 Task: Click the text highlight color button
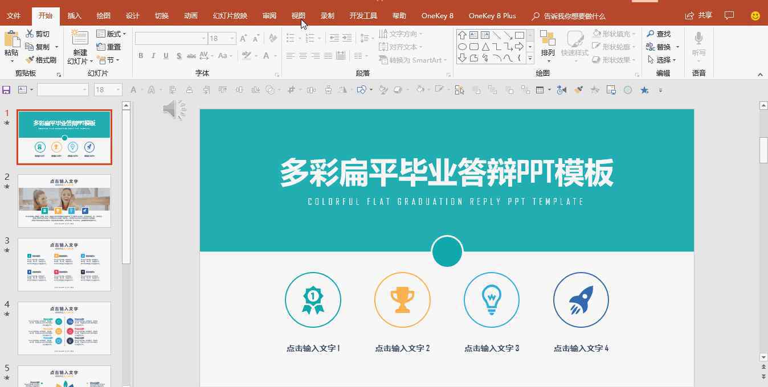(x=246, y=56)
